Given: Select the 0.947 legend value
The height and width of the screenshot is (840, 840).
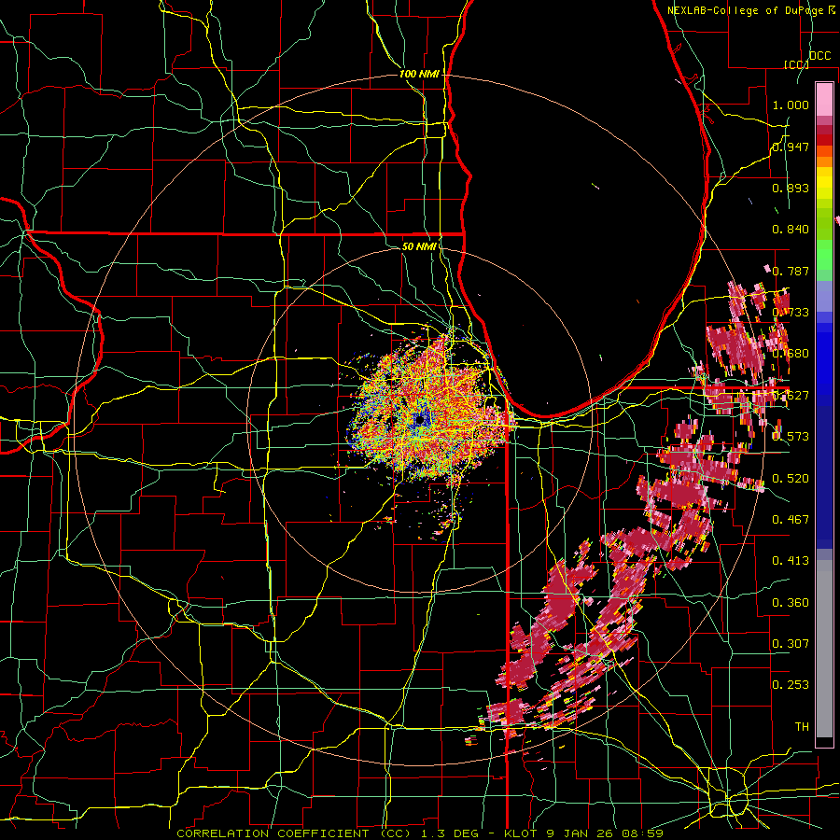Looking at the screenshot, I should click(791, 147).
